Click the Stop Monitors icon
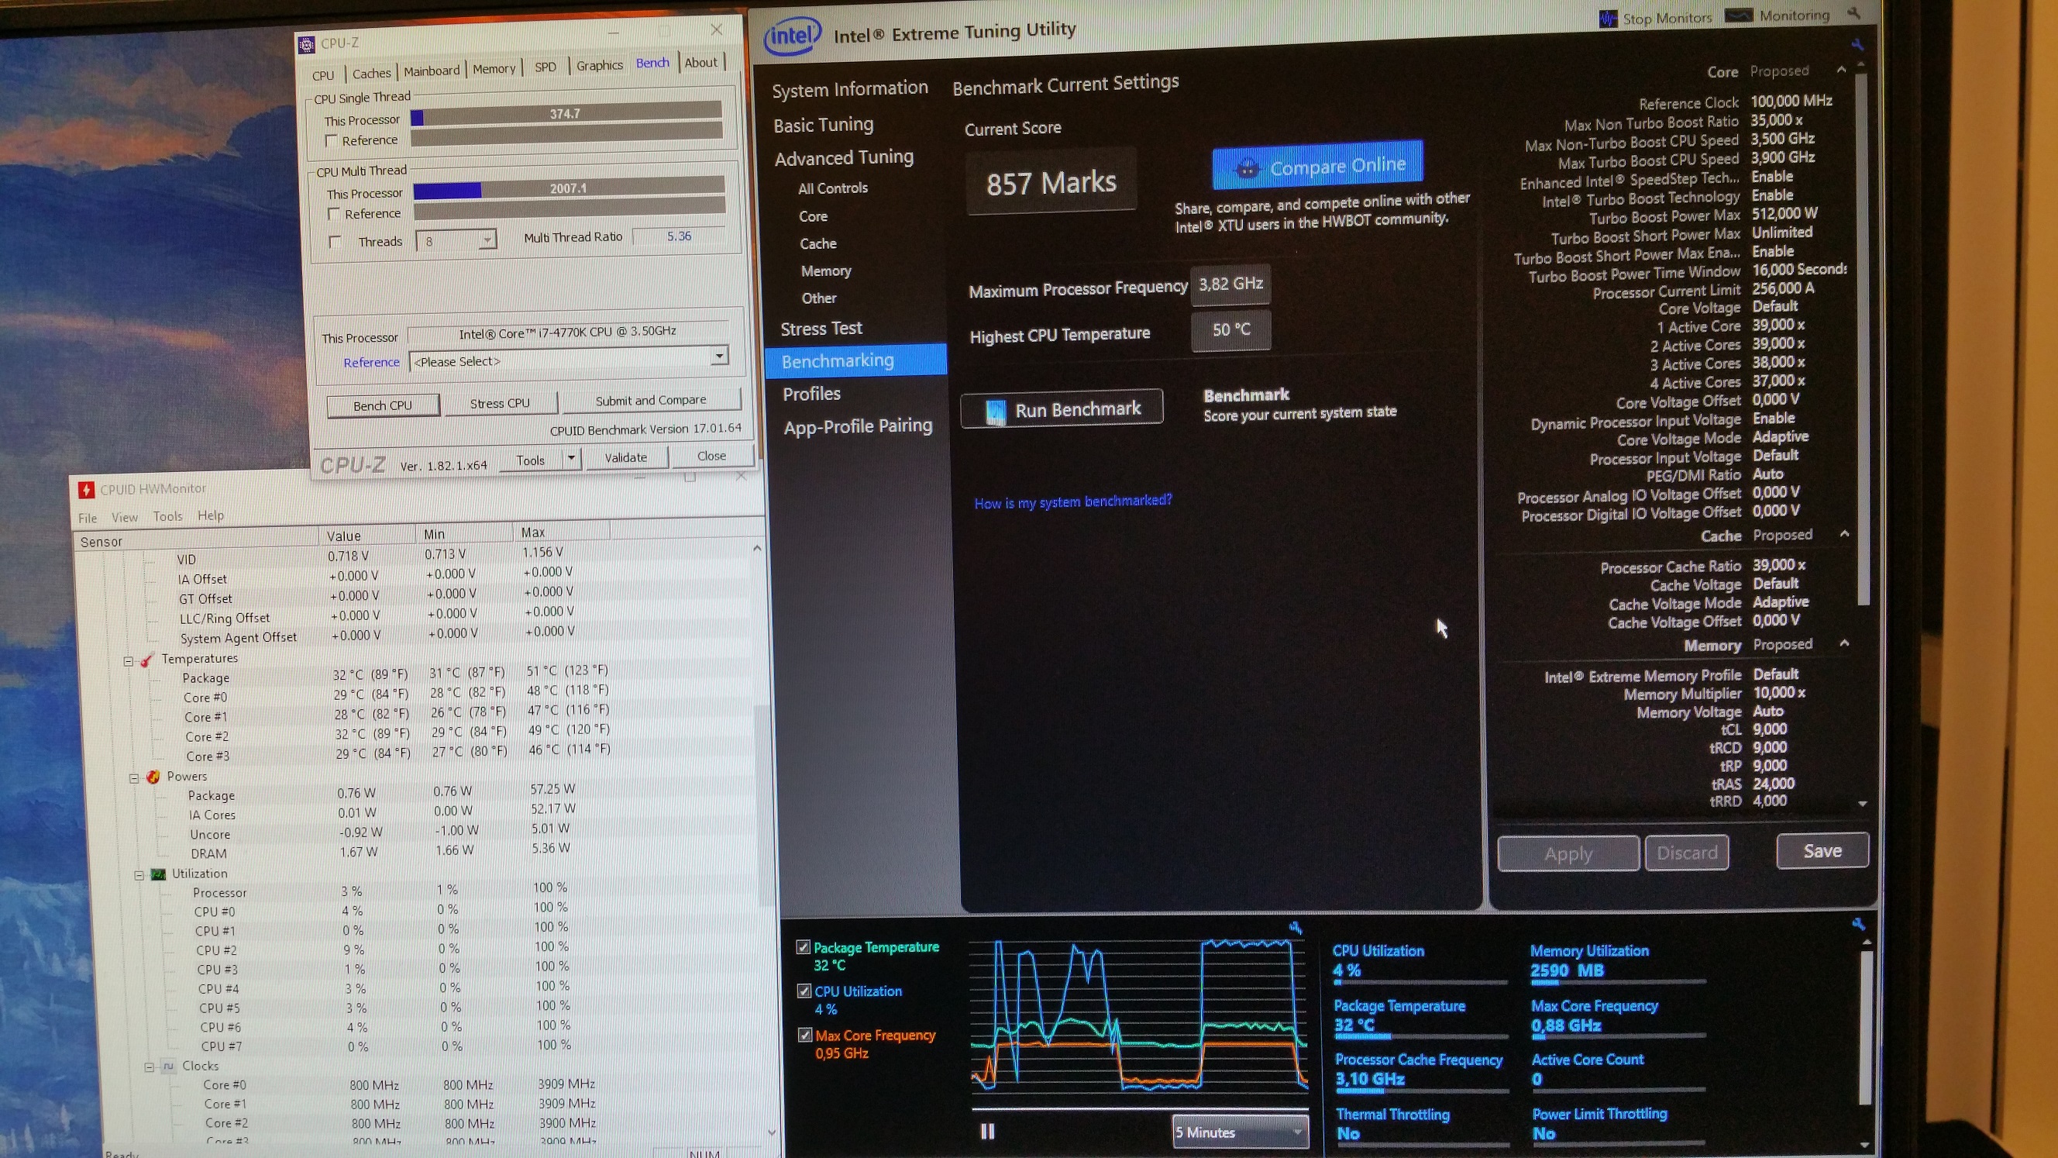The width and height of the screenshot is (2058, 1158). click(x=1609, y=19)
